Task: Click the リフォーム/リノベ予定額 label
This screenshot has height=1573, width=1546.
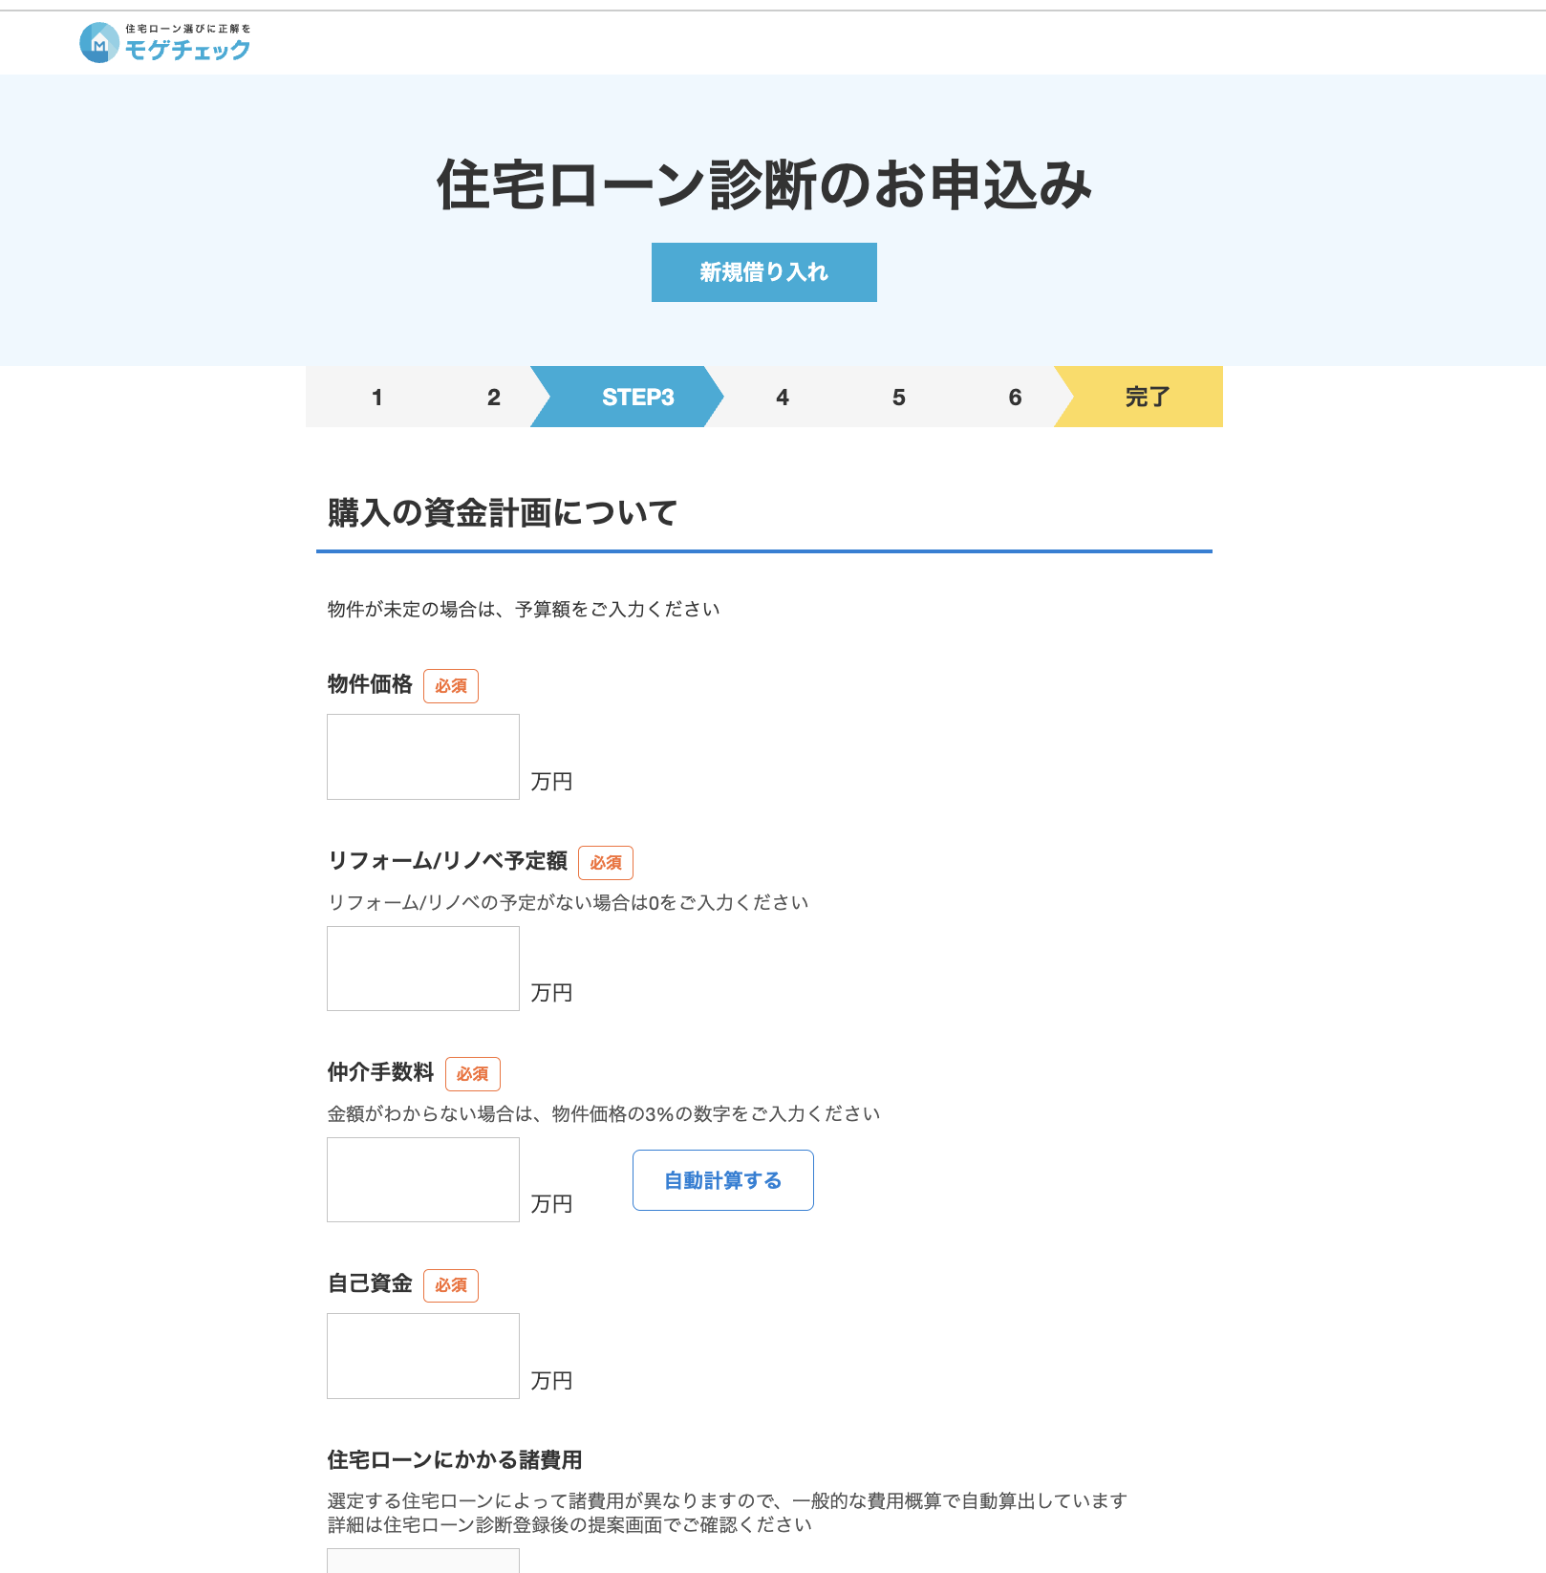Action: [x=447, y=861]
